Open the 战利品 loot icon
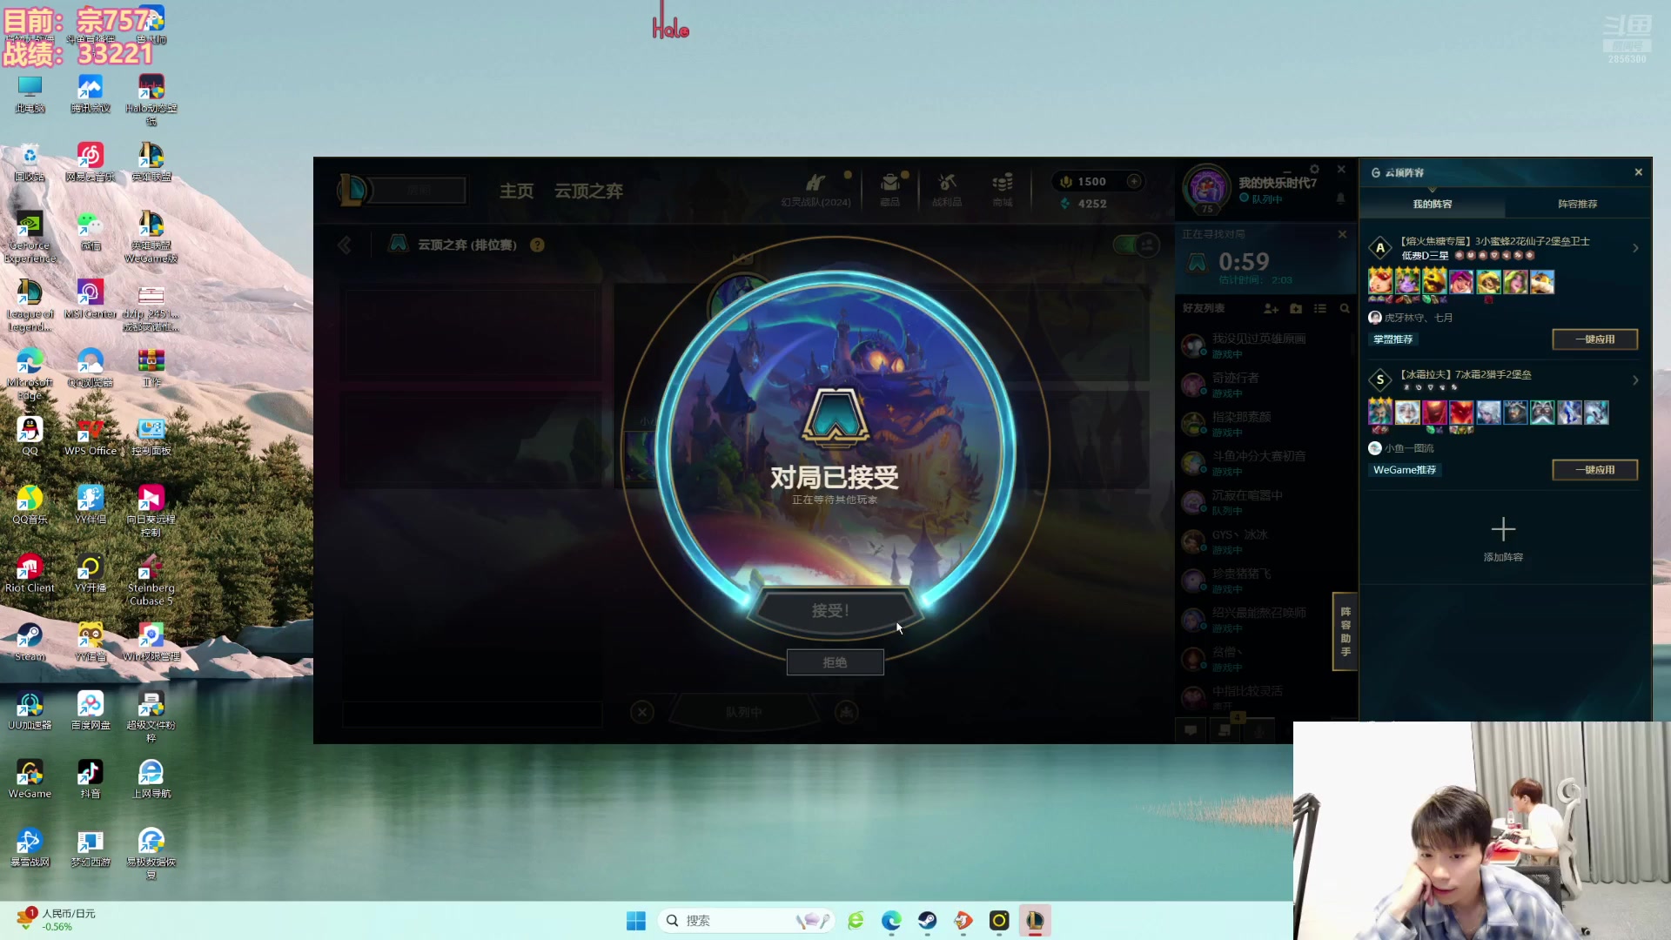This screenshot has width=1671, height=940. point(947,189)
